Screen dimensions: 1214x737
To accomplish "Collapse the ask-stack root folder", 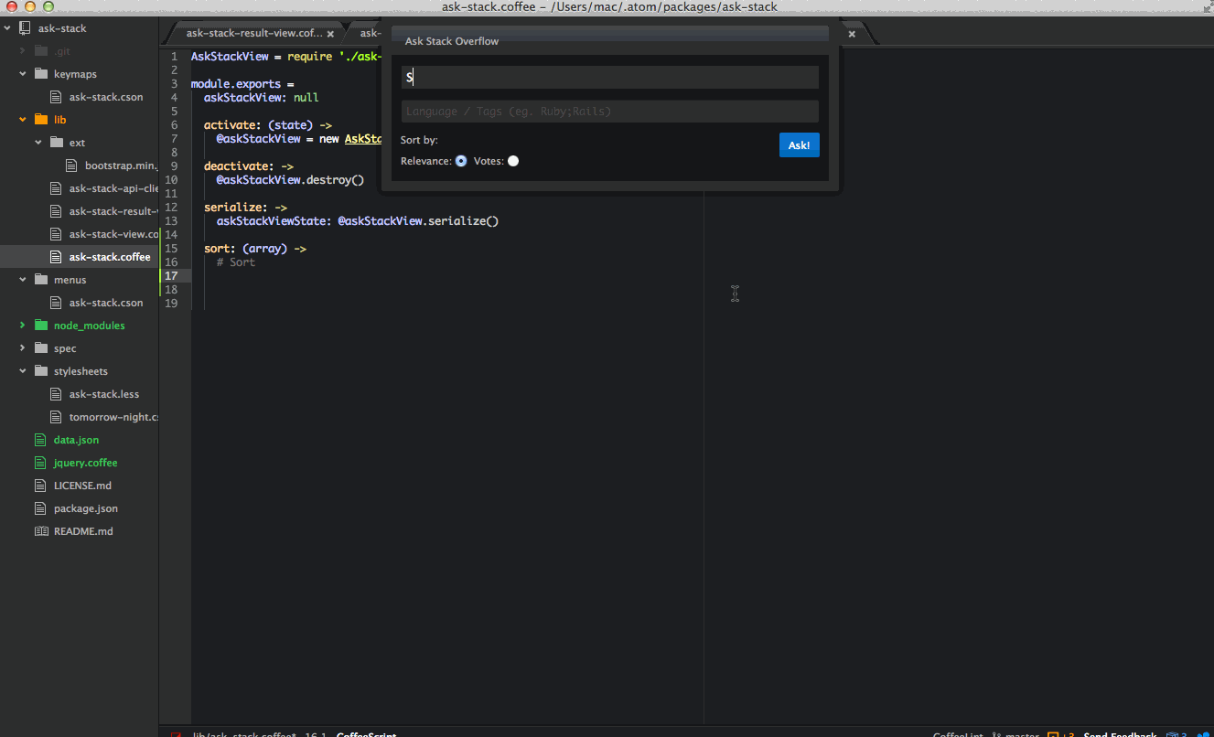I will pyautogui.click(x=7, y=28).
